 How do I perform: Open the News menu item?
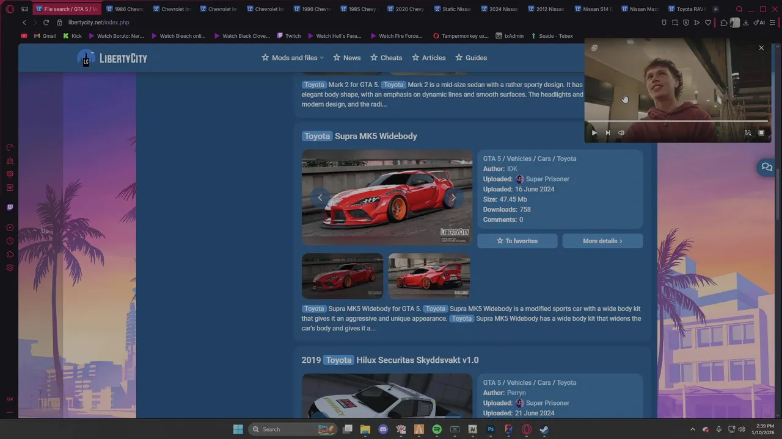click(x=346, y=58)
